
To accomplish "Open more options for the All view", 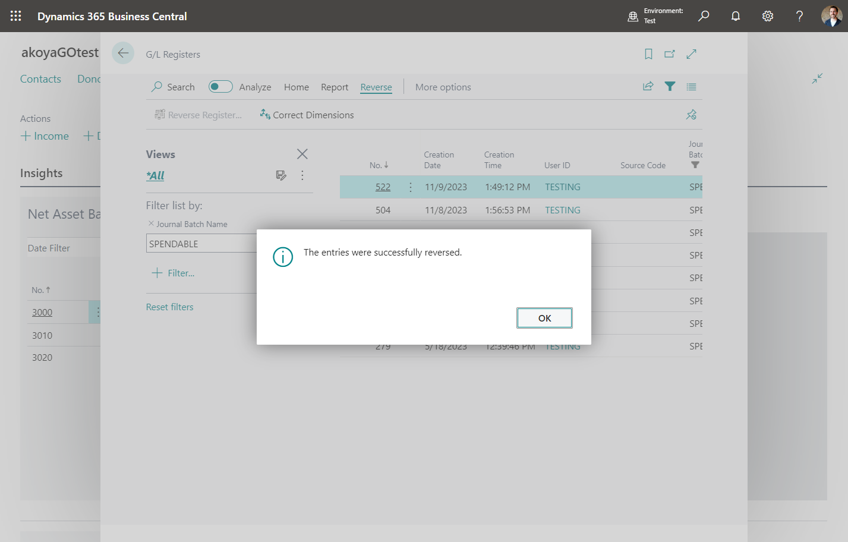I will pyautogui.click(x=302, y=175).
